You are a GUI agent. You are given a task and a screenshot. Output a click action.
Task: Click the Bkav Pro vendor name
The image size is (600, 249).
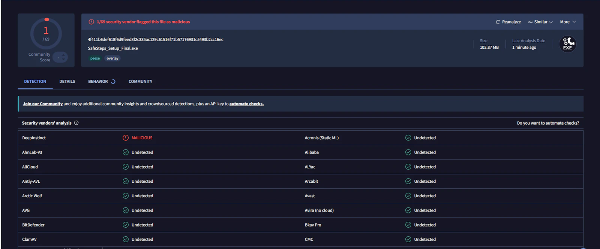pyautogui.click(x=313, y=225)
